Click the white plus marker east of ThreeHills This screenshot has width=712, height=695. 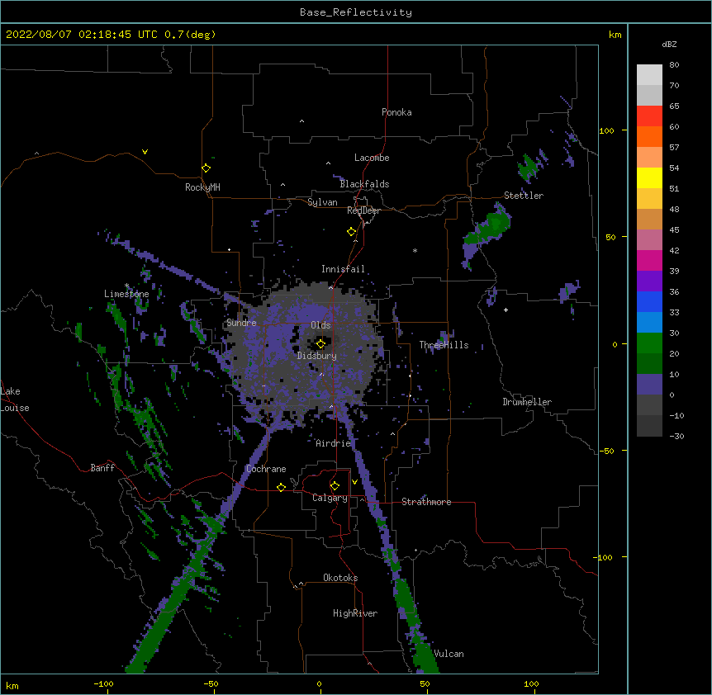[x=506, y=310]
